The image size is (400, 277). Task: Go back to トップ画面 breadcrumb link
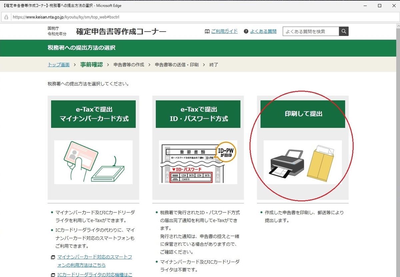click(59, 65)
